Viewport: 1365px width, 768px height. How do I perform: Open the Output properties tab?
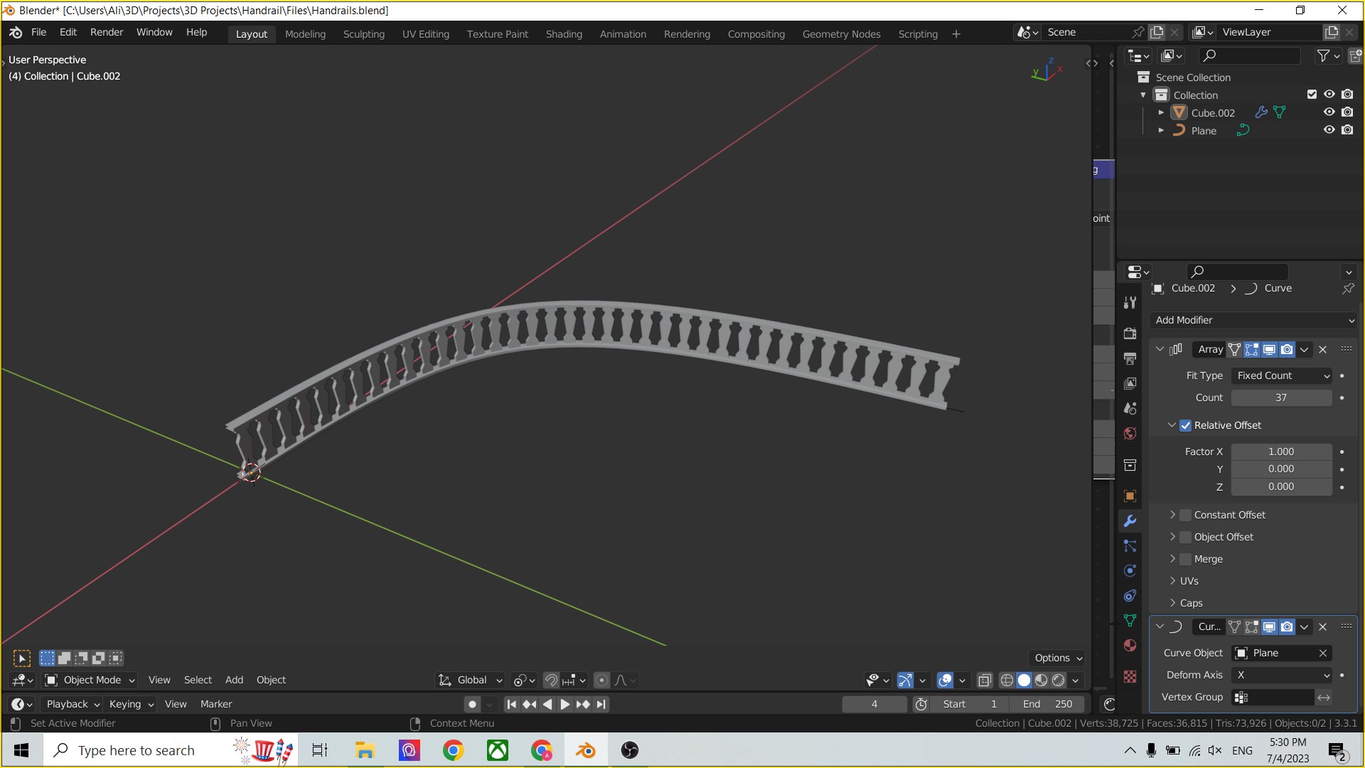[x=1130, y=358]
